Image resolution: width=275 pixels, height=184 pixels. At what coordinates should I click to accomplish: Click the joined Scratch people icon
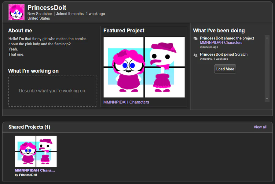coord(195,55)
